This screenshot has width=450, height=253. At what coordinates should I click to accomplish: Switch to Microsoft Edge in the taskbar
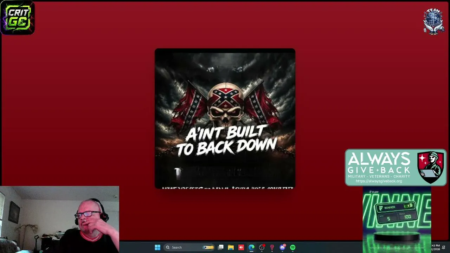[x=251, y=247]
